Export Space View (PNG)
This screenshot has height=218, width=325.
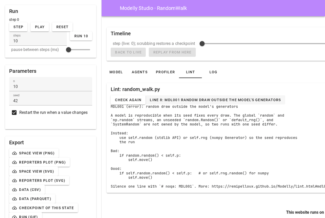(34, 153)
